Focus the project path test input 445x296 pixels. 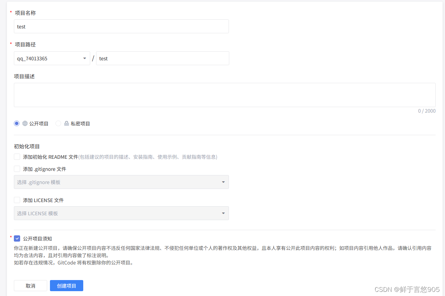pos(163,58)
